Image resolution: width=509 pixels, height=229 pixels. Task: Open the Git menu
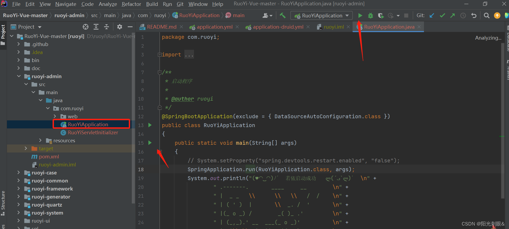click(x=180, y=4)
